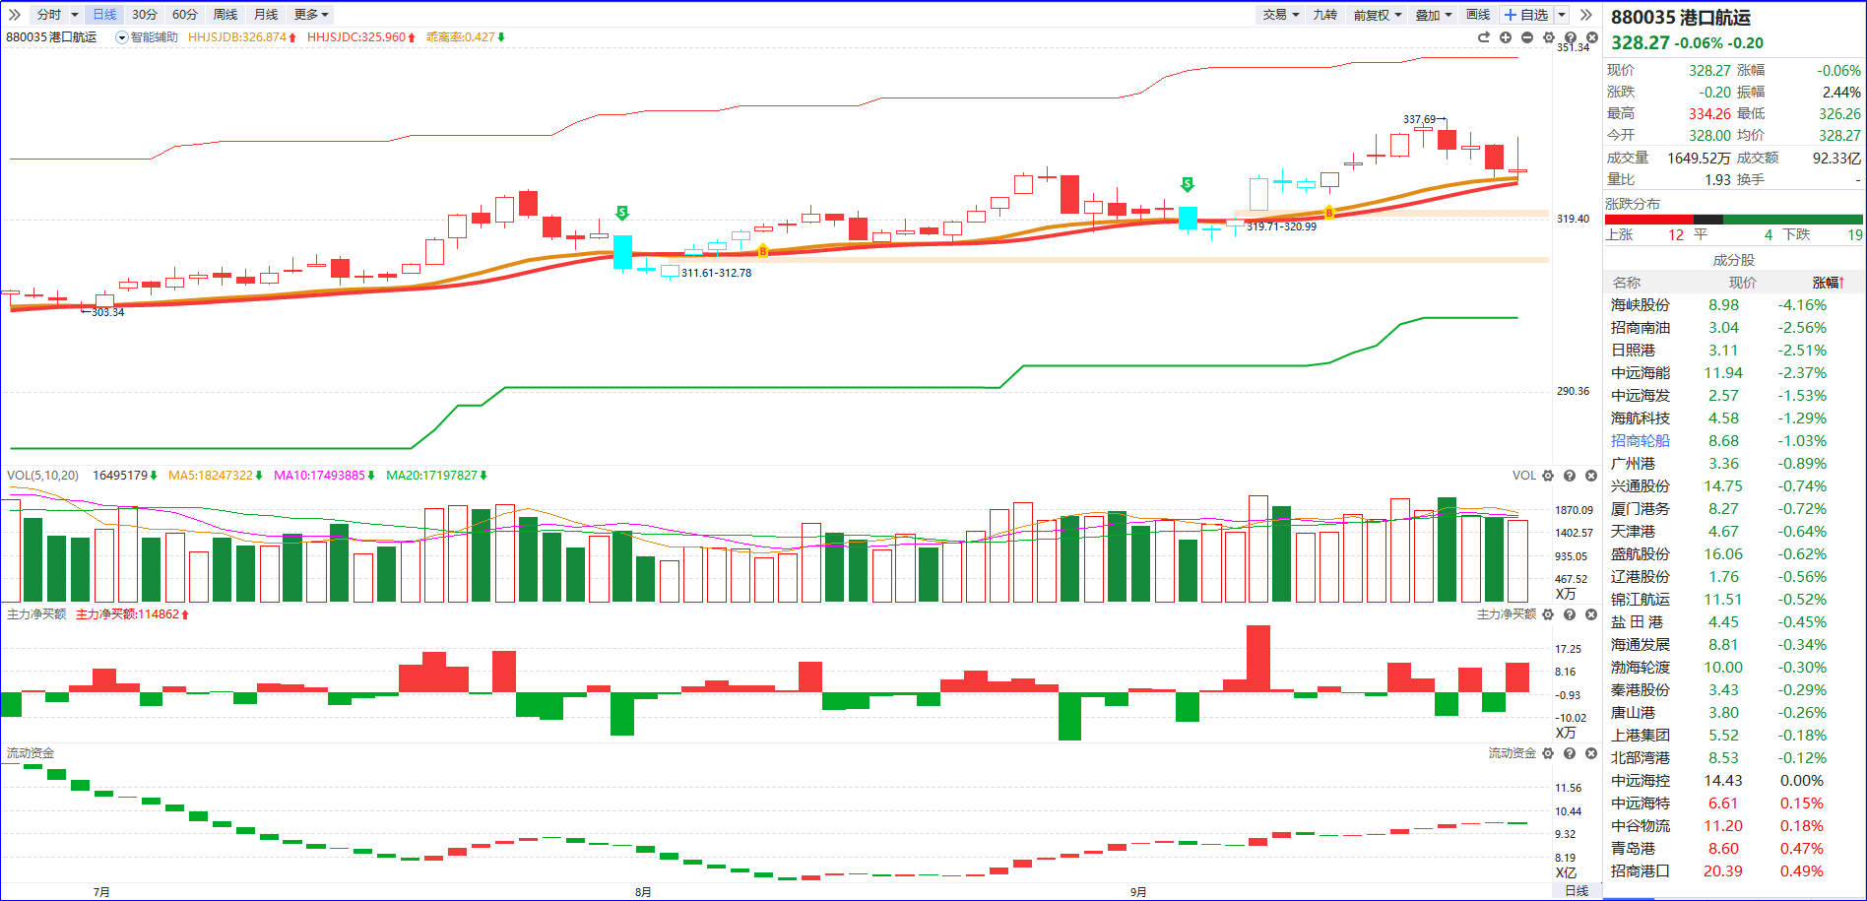Expand 更多 periods dropdown
The height and width of the screenshot is (901, 1867).
[x=311, y=15]
